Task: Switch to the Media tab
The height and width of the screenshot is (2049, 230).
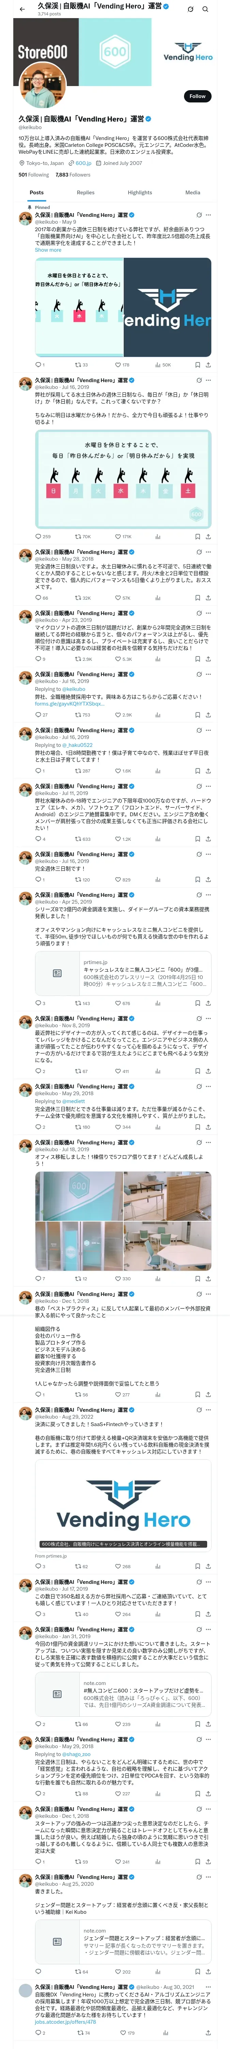Action: tap(193, 193)
